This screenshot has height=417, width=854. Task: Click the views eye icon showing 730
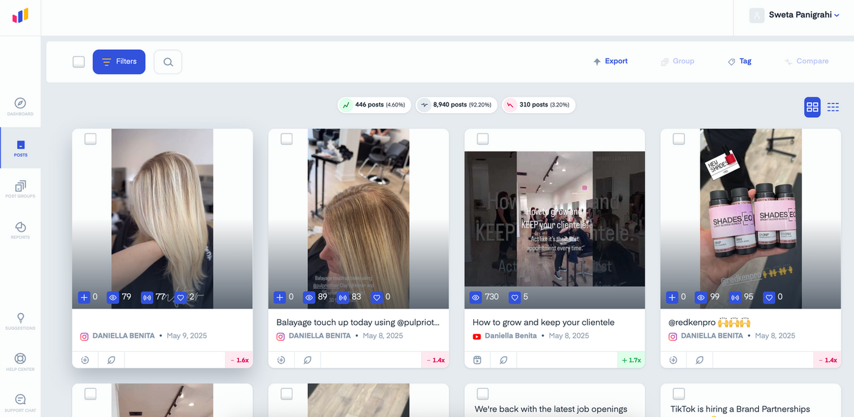pos(476,297)
